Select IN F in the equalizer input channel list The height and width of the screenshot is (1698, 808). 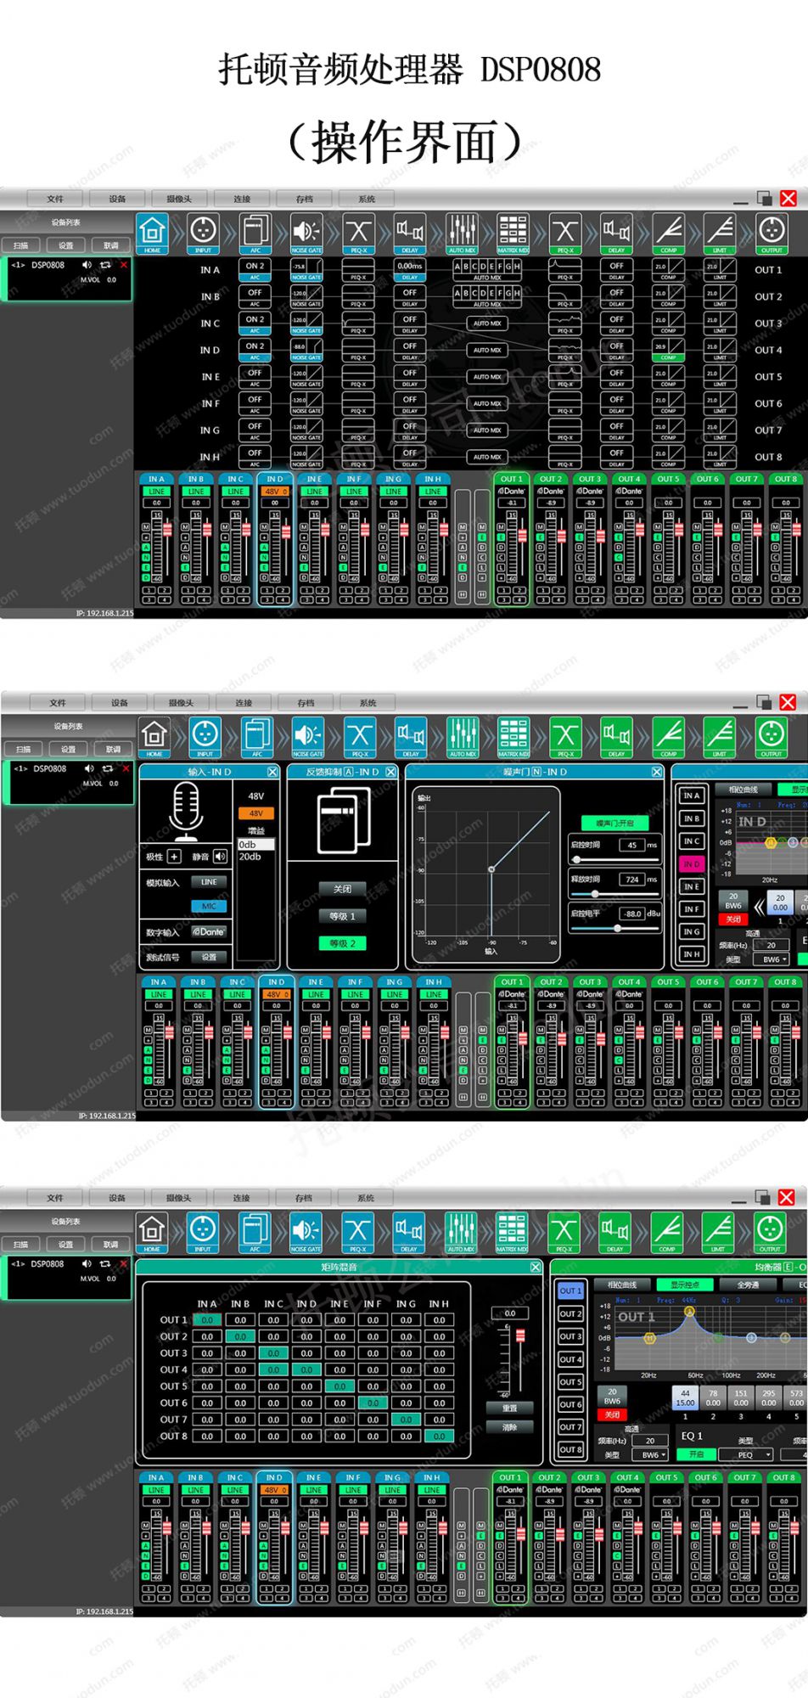(692, 909)
